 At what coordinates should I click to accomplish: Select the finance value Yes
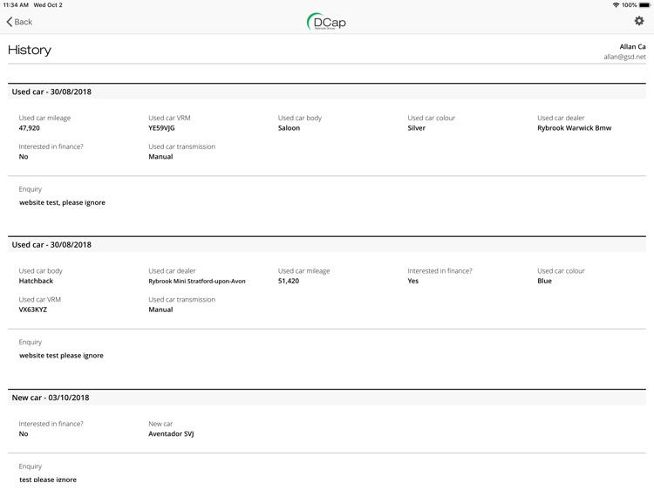[x=413, y=281]
